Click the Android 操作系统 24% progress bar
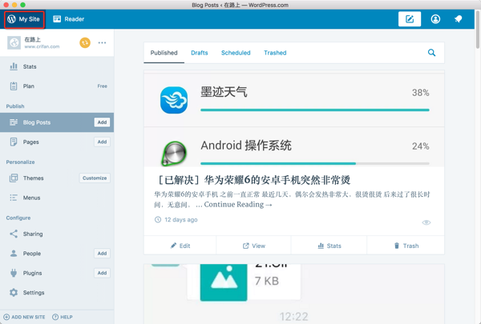Viewport: 481px width, 324px height. pos(315,163)
